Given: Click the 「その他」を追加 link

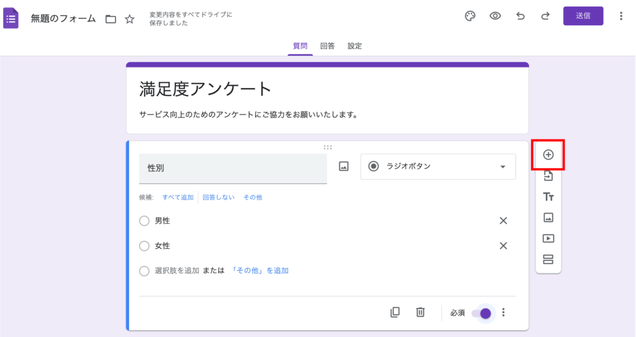Looking at the screenshot, I should [x=260, y=271].
